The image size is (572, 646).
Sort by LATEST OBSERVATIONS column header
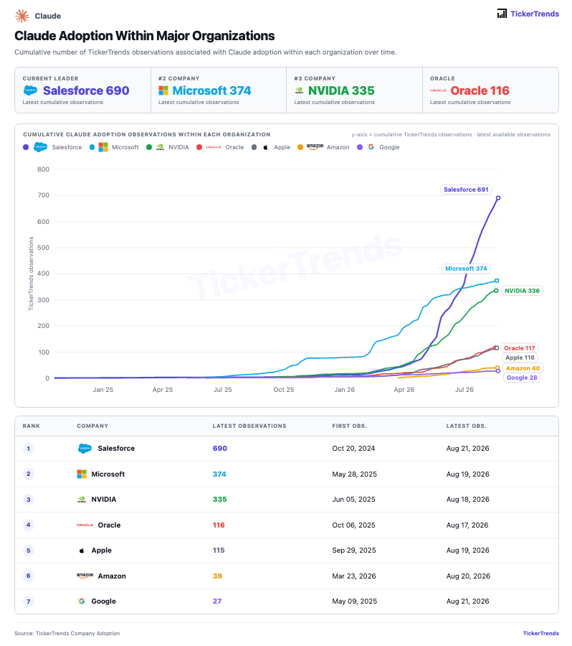click(249, 426)
